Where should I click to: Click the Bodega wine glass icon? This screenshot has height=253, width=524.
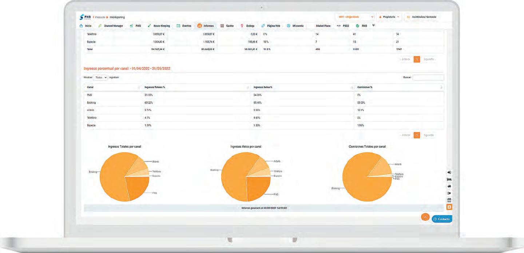coord(242,26)
